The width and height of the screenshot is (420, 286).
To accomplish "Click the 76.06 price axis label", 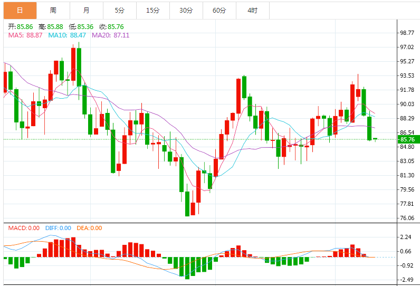I will pos(407,218).
